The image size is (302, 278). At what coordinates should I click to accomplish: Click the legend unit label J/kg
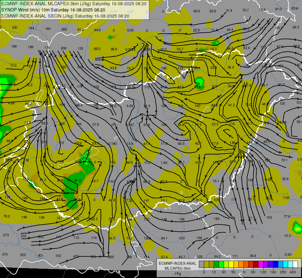(x=178, y=273)
